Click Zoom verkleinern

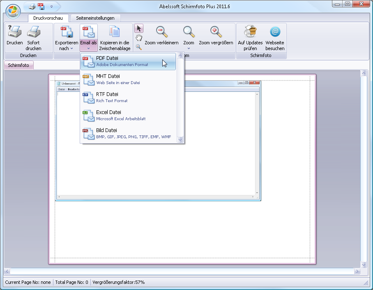(161, 35)
